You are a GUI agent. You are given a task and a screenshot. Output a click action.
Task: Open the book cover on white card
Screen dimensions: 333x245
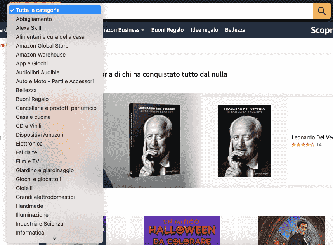[x=245, y=141]
